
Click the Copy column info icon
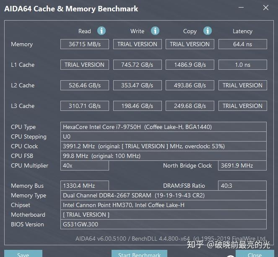coord(208,31)
